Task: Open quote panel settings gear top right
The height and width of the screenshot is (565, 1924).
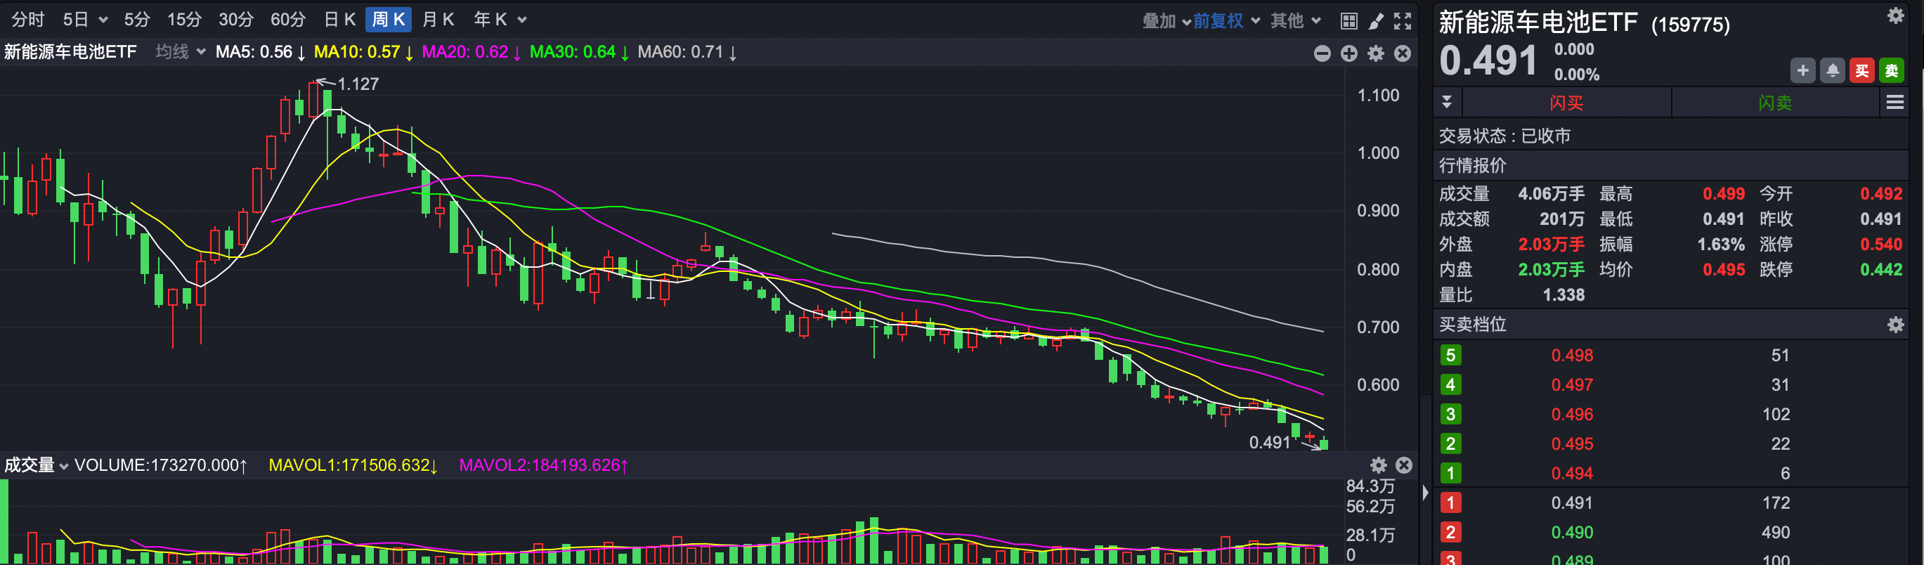Action: click(1896, 15)
